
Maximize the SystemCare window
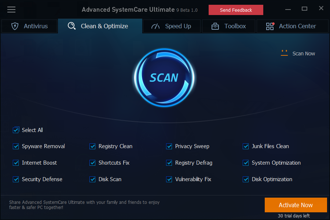tap(304, 9)
